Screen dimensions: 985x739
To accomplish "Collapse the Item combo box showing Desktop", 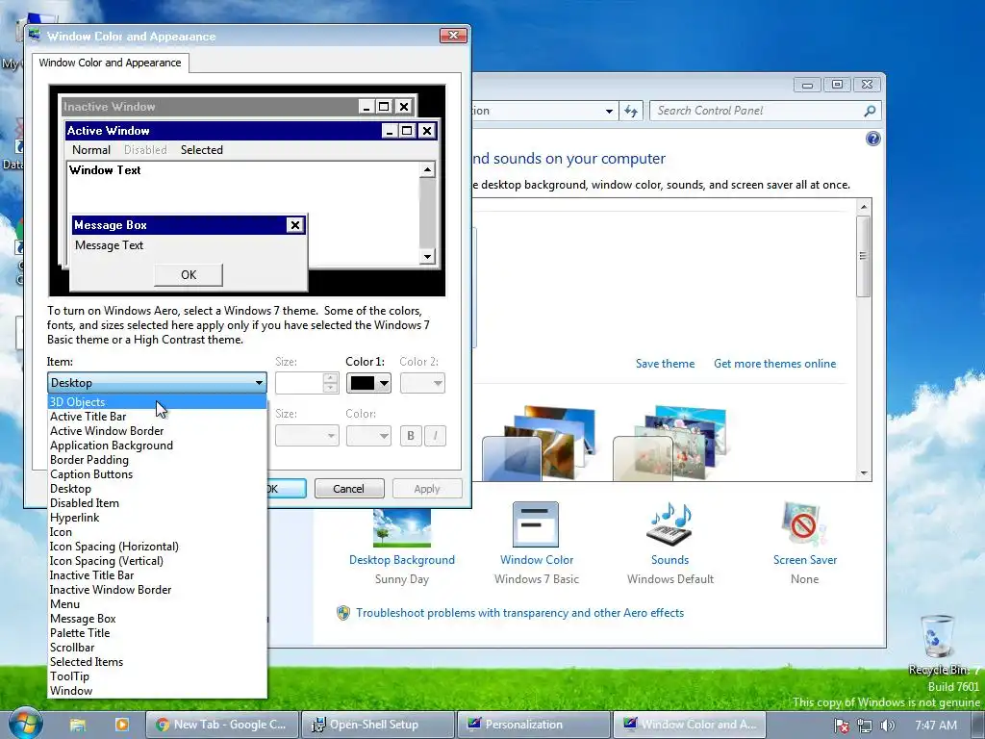I will (157, 383).
